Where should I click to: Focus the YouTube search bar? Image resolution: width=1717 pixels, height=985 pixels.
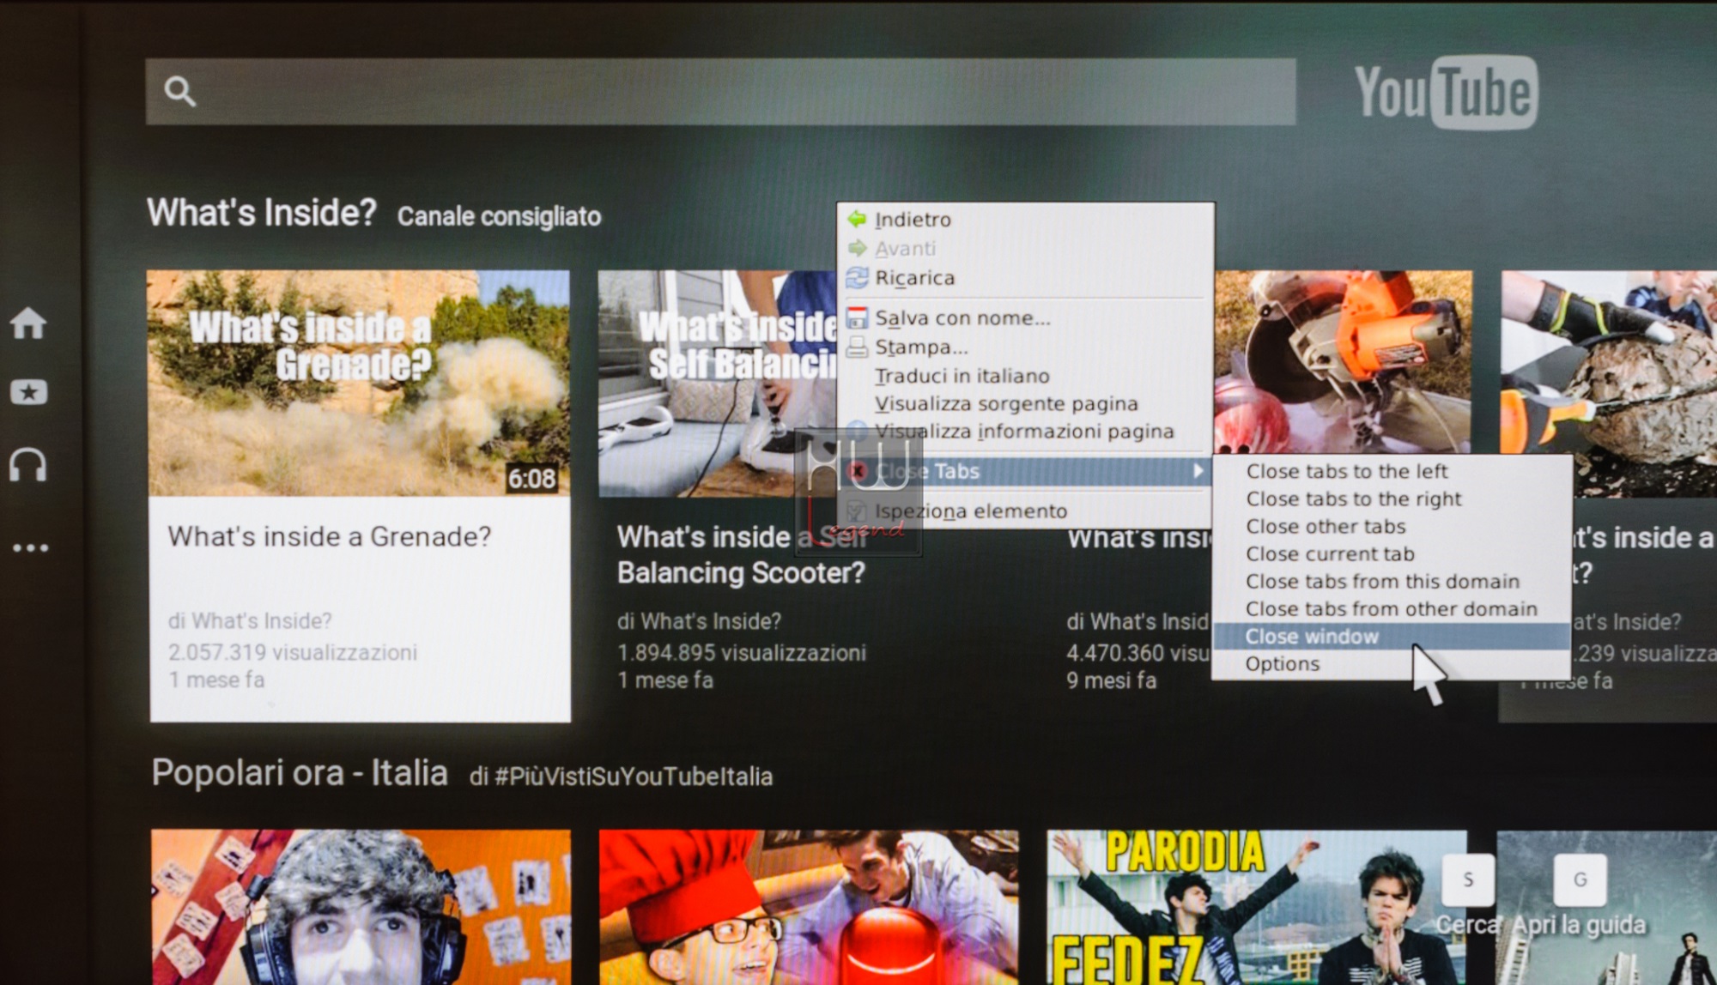coord(720,92)
